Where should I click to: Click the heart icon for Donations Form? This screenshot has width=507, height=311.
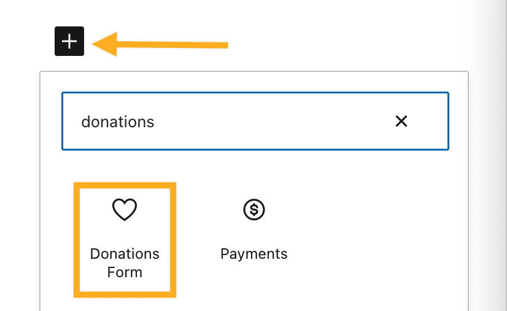click(124, 210)
